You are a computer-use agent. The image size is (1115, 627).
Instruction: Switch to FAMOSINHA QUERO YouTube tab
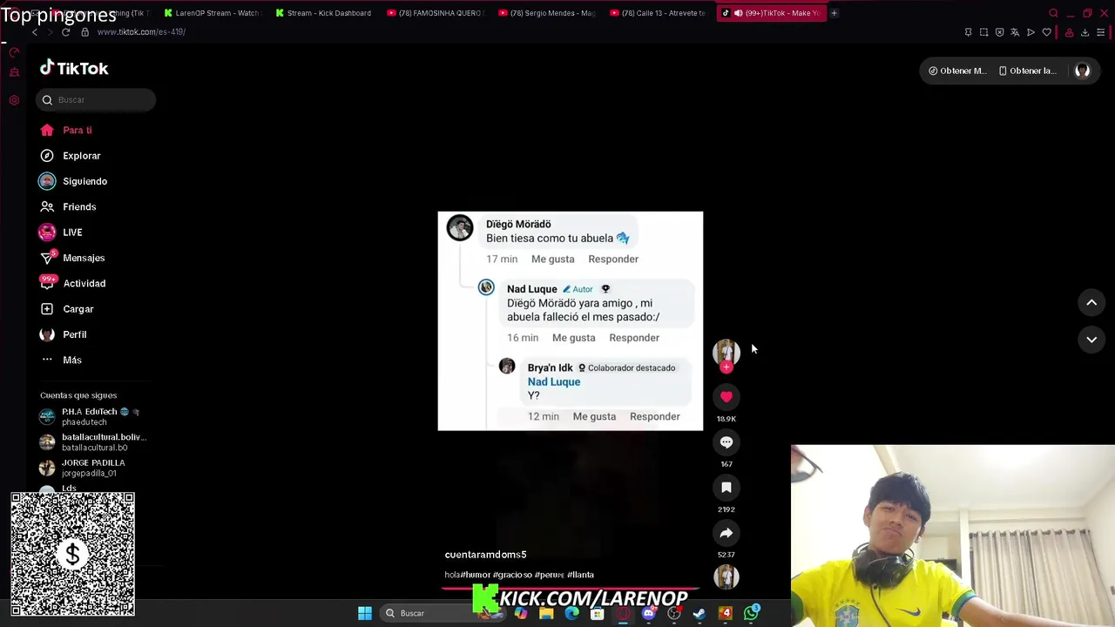[x=435, y=13]
